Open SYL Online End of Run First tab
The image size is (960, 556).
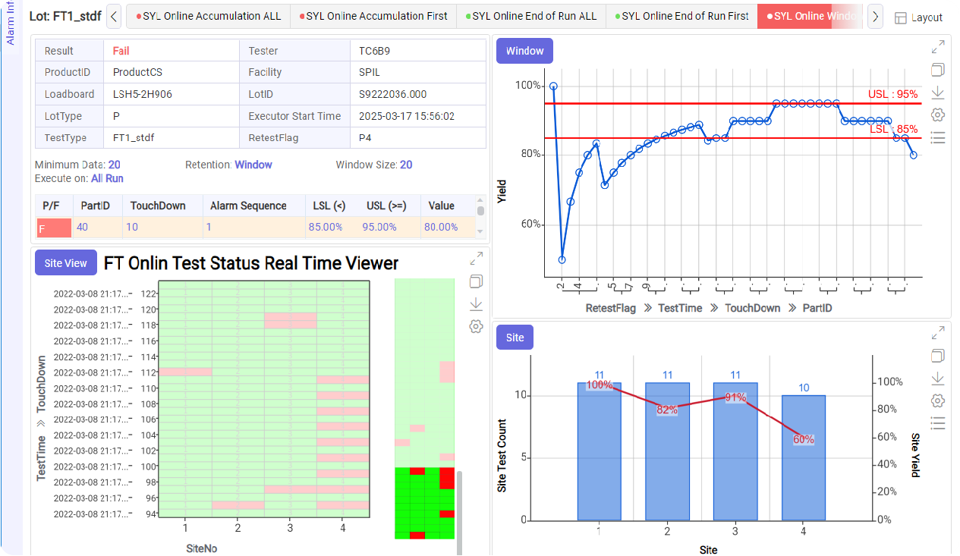[x=681, y=16]
